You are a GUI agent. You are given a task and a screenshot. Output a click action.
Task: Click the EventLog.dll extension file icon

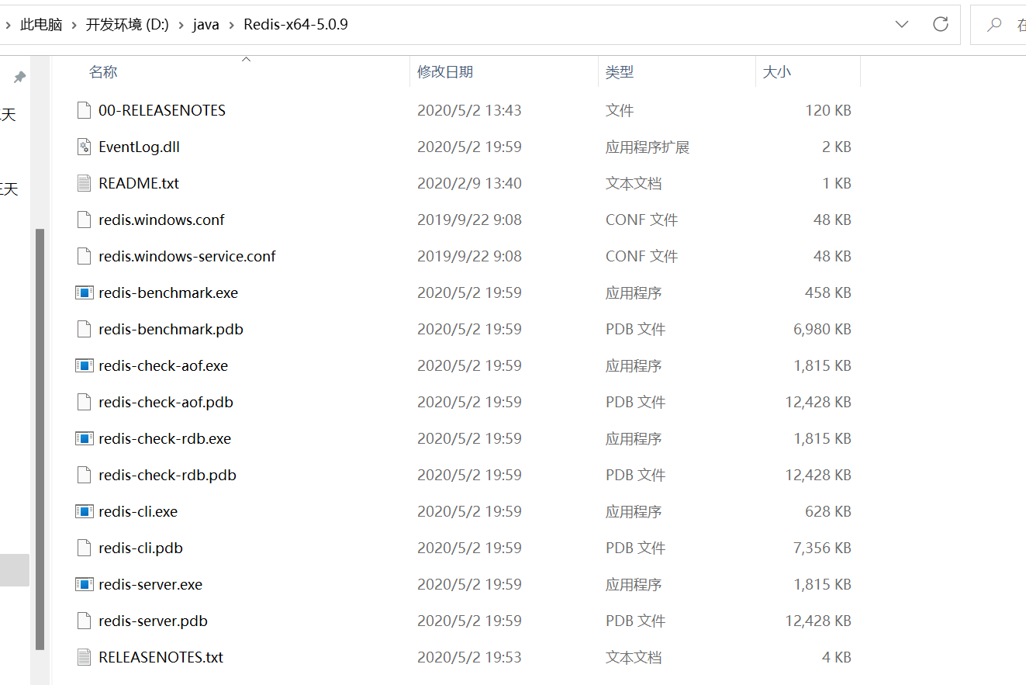[x=83, y=146]
